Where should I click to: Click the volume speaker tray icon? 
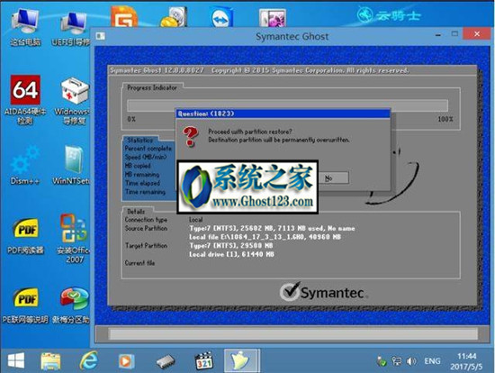[x=411, y=361]
